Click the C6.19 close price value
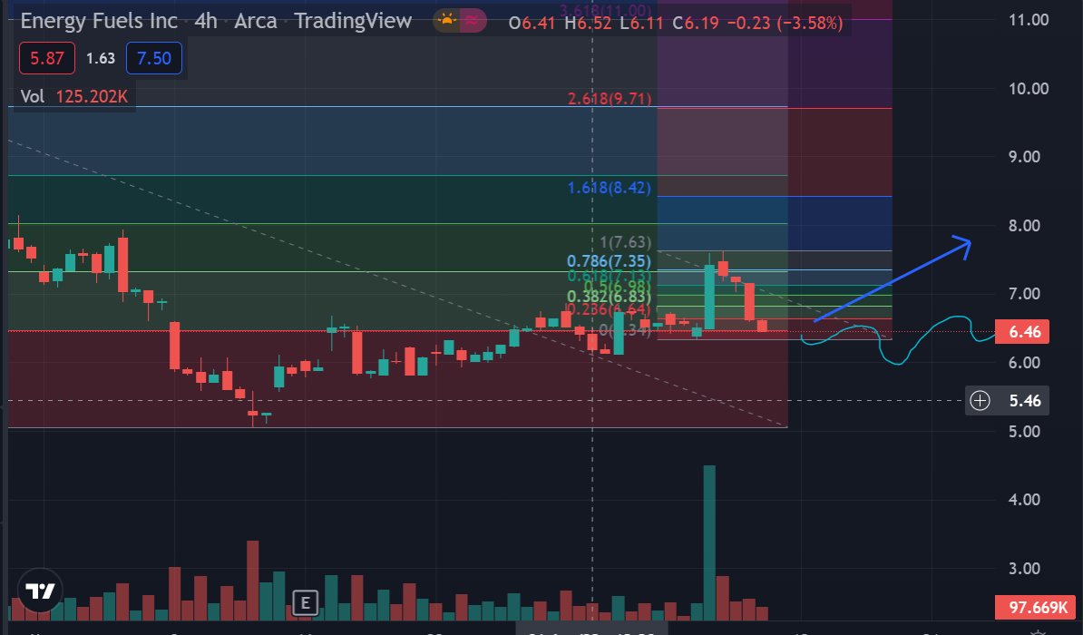This screenshot has width=1083, height=635. (x=697, y=23)
